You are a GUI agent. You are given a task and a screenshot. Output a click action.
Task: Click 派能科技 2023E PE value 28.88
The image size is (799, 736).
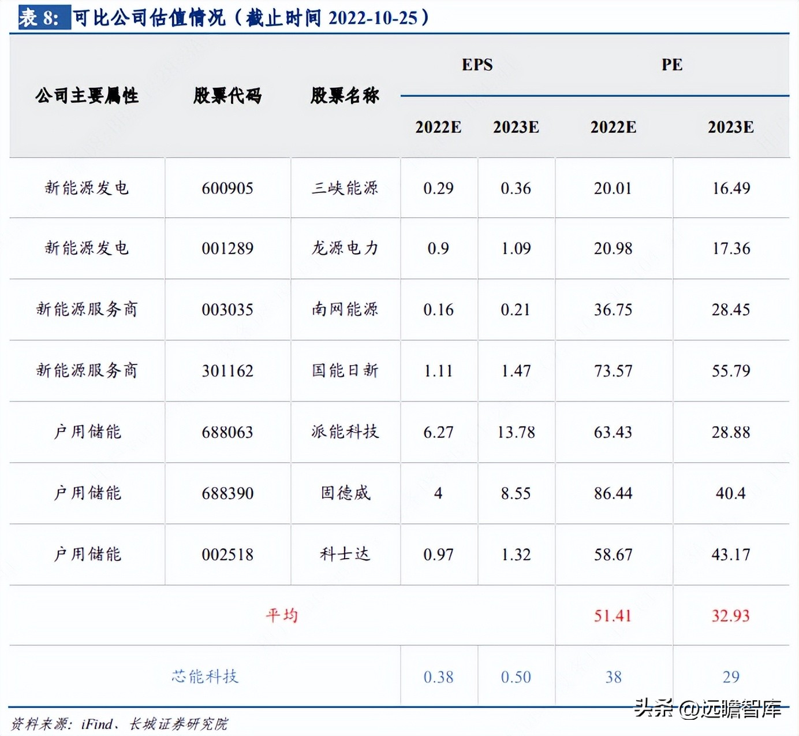[731, 432]
